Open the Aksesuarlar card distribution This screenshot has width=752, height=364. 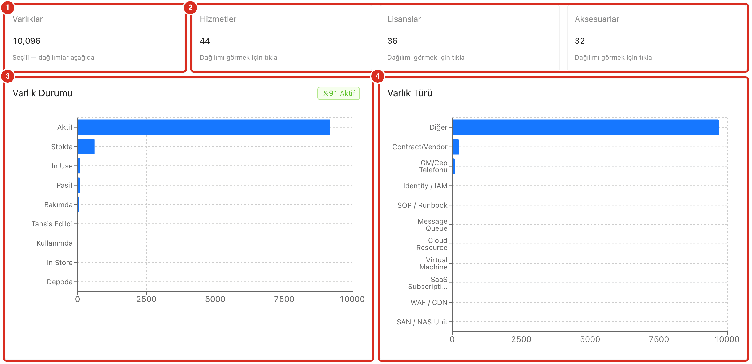[x=657, y=38]
